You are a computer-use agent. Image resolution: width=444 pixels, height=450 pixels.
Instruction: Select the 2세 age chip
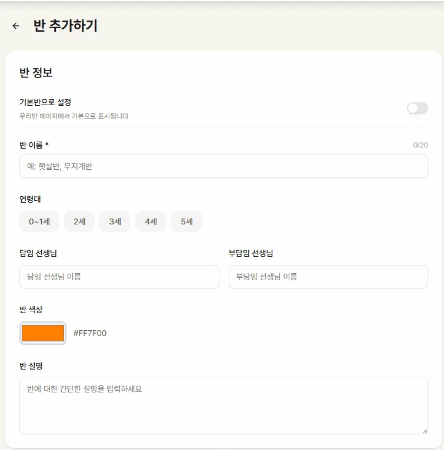[x=79, y=221]
